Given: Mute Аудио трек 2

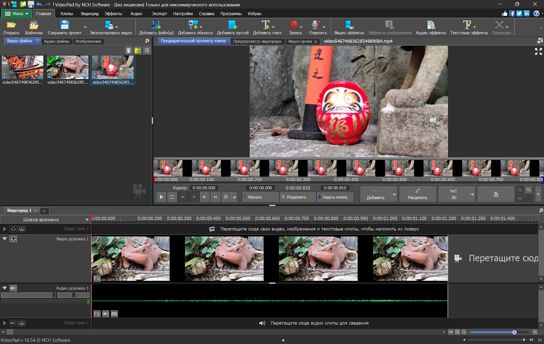Looking at the screenshot, I should (x=13, y=323).
